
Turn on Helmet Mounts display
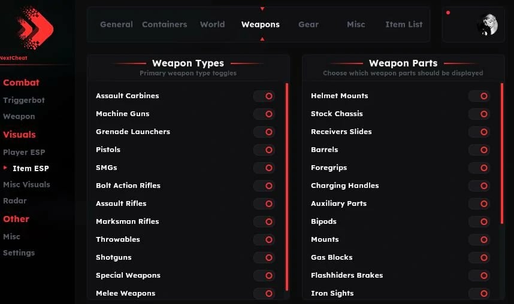479,96
